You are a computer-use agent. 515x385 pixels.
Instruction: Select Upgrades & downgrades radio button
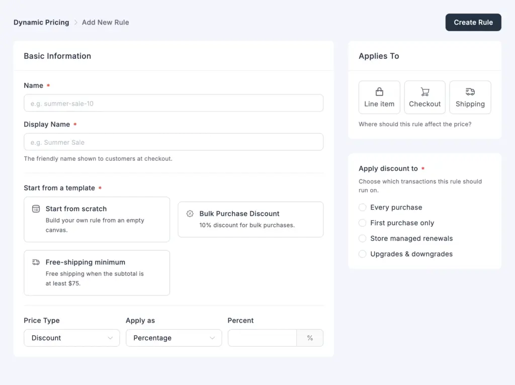click(362, 254)
